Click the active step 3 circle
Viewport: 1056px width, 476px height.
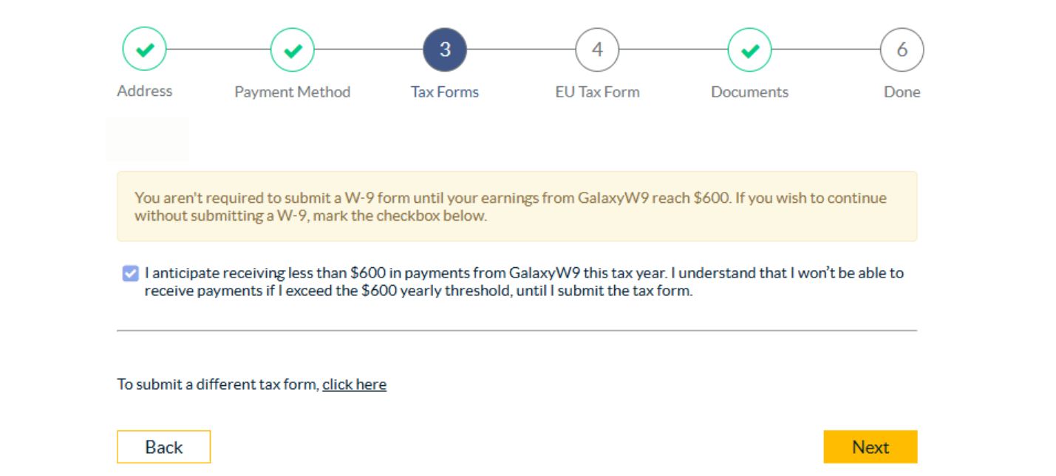click(445, 49)
